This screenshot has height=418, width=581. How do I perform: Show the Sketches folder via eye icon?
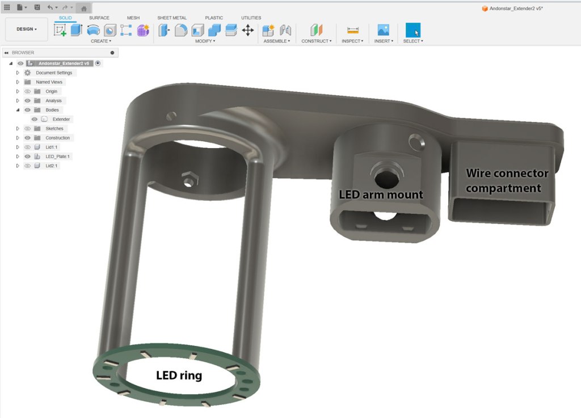[x=27, y=129]
